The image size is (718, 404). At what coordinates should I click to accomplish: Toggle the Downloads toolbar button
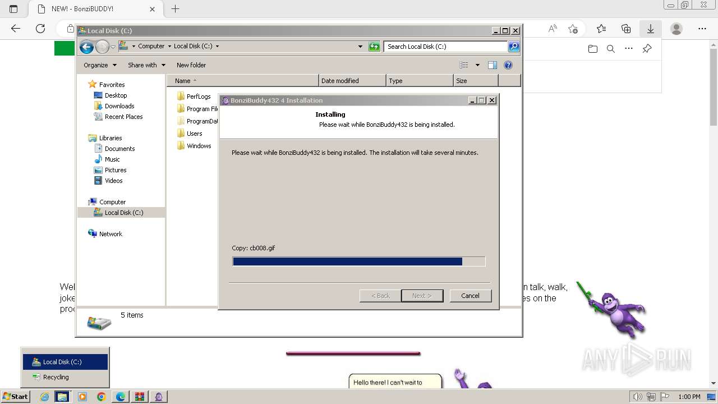click(651, 29)
